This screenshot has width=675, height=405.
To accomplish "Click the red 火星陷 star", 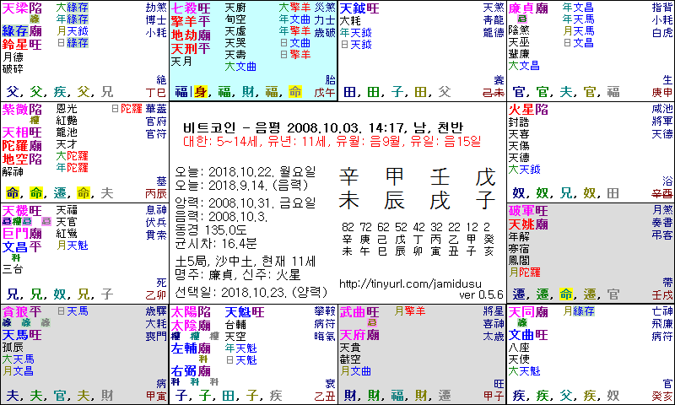I will 528,110.
